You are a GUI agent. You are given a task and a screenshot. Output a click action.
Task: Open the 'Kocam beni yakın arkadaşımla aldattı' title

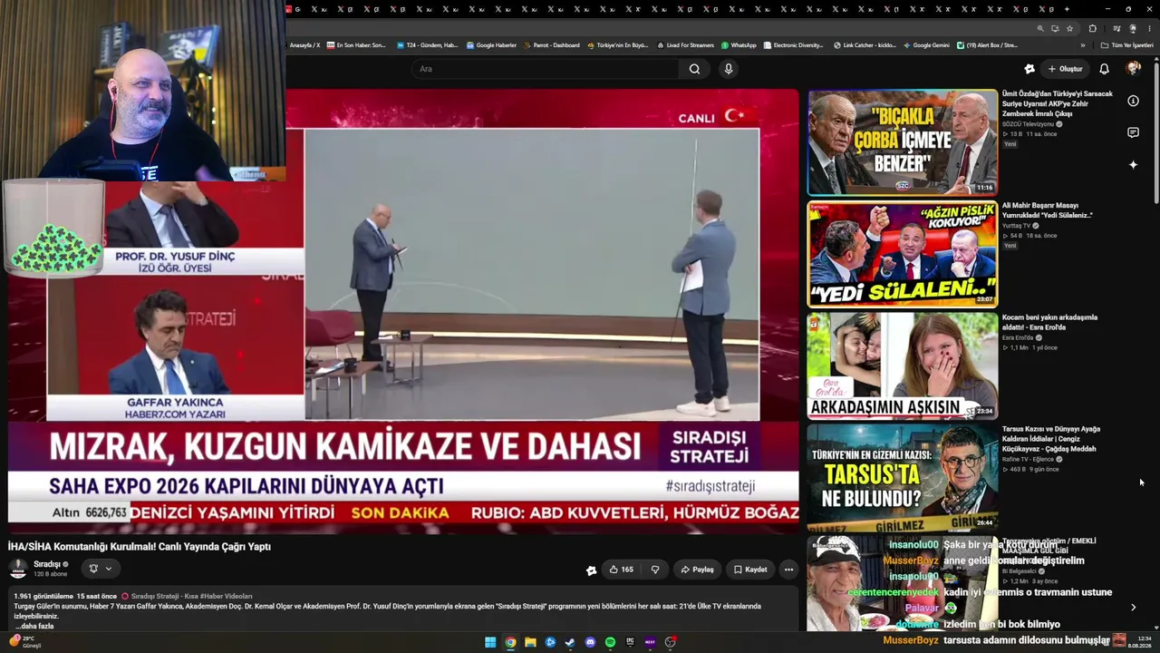coord(1049,322)
